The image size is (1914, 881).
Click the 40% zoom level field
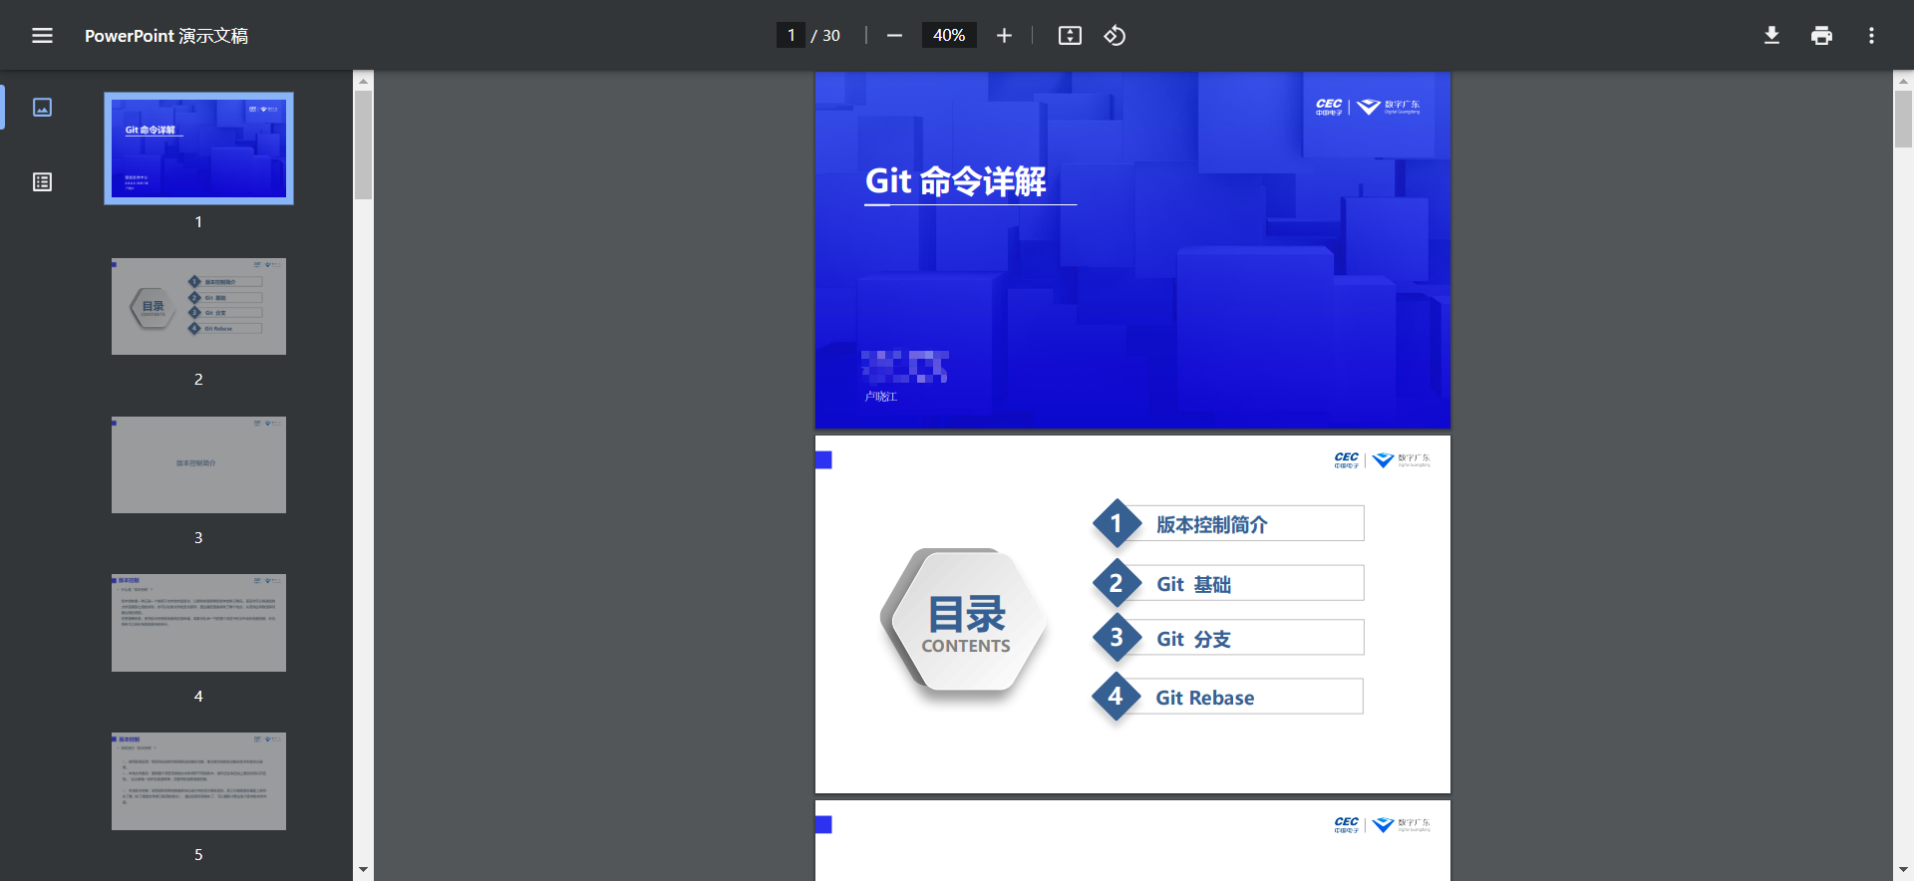948,36
